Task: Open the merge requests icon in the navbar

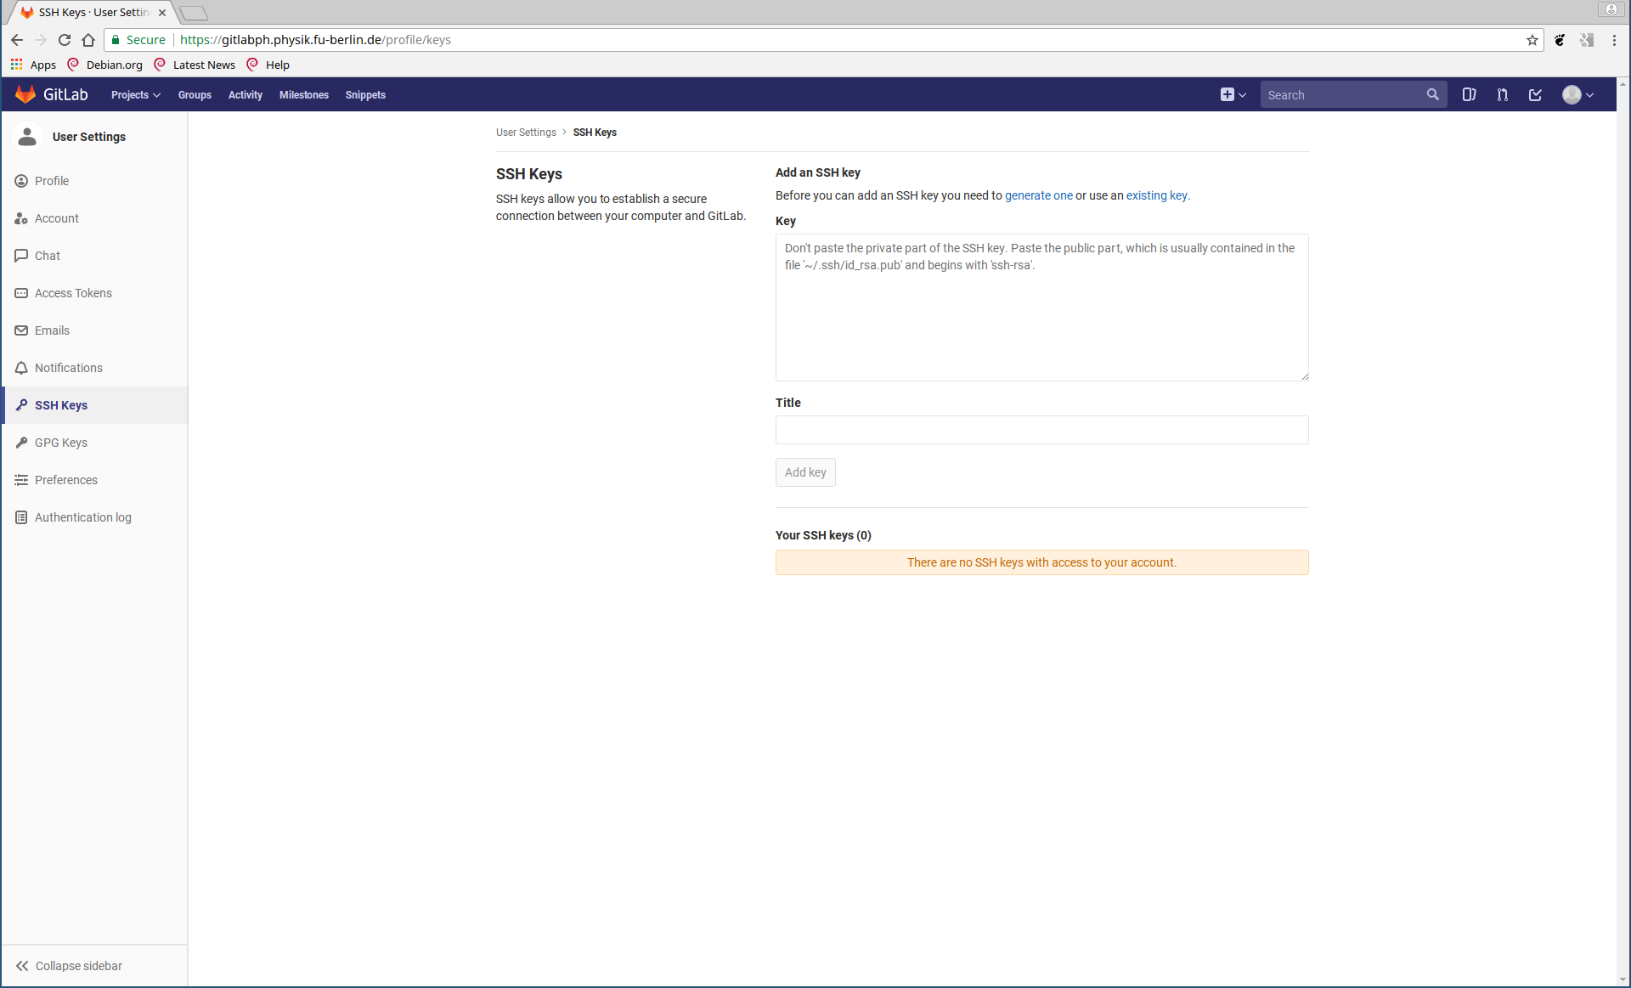Action: coord(1502,94)
